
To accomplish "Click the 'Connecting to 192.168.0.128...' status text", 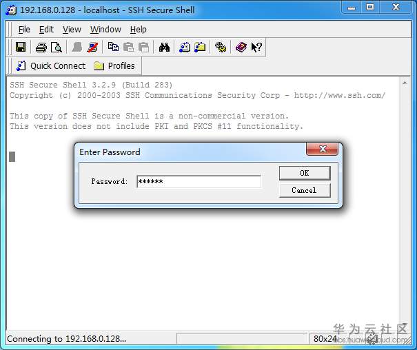I will pos(66,339).
